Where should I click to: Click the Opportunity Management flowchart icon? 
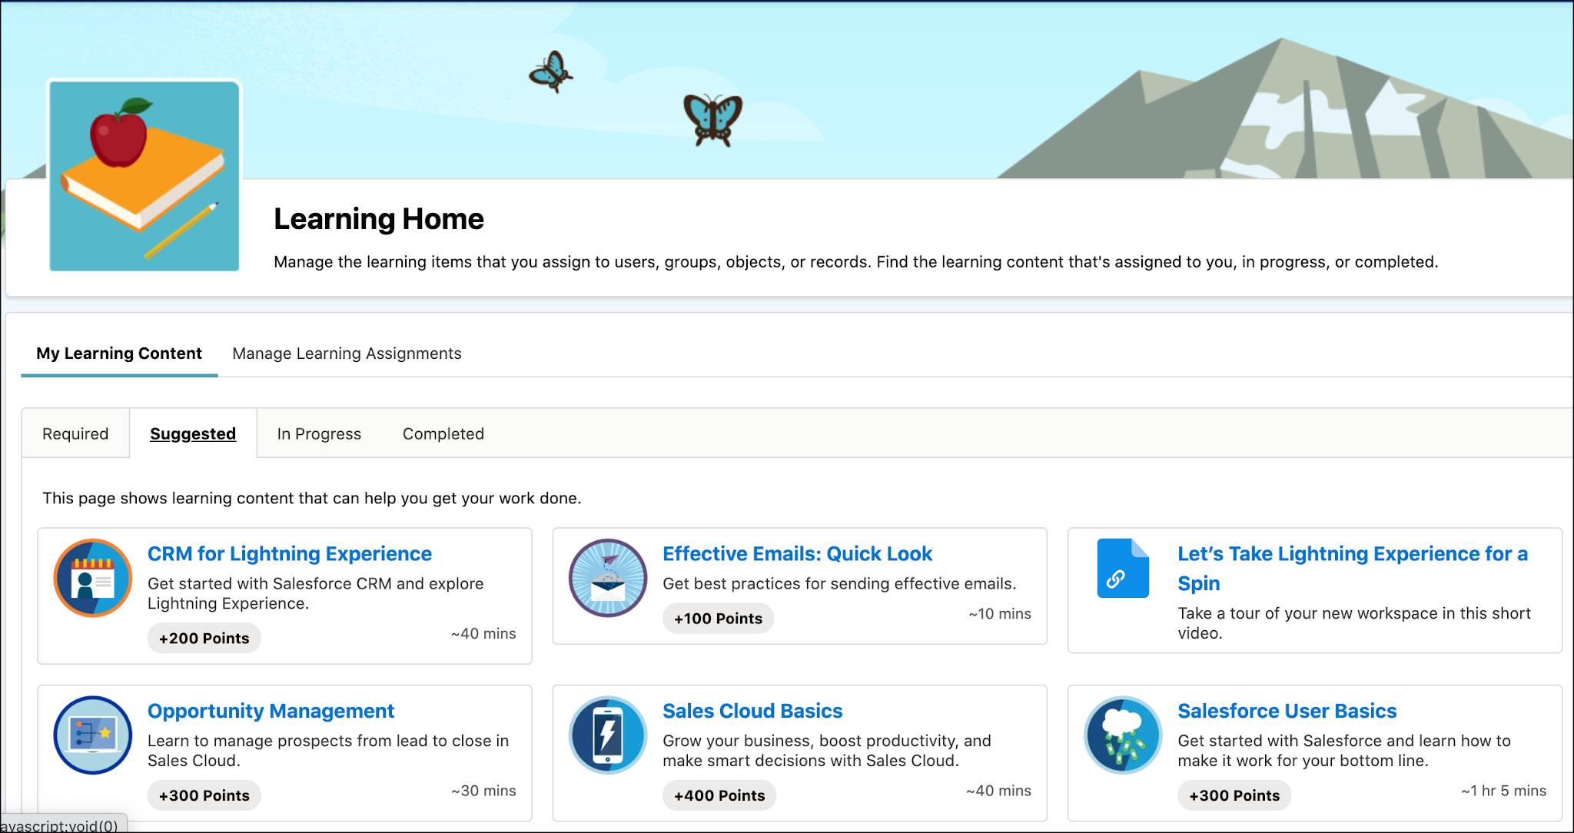tap(92, 735)
